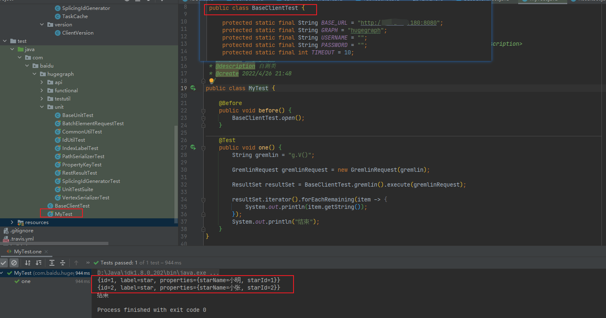Collapse the unit package
The width and height of the screenshot is (606, 318).
(42, 107)
